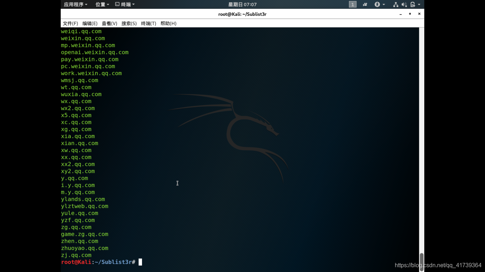Open the 文件(F) menu
The image size is (485, 272).
tap(70, 23)
